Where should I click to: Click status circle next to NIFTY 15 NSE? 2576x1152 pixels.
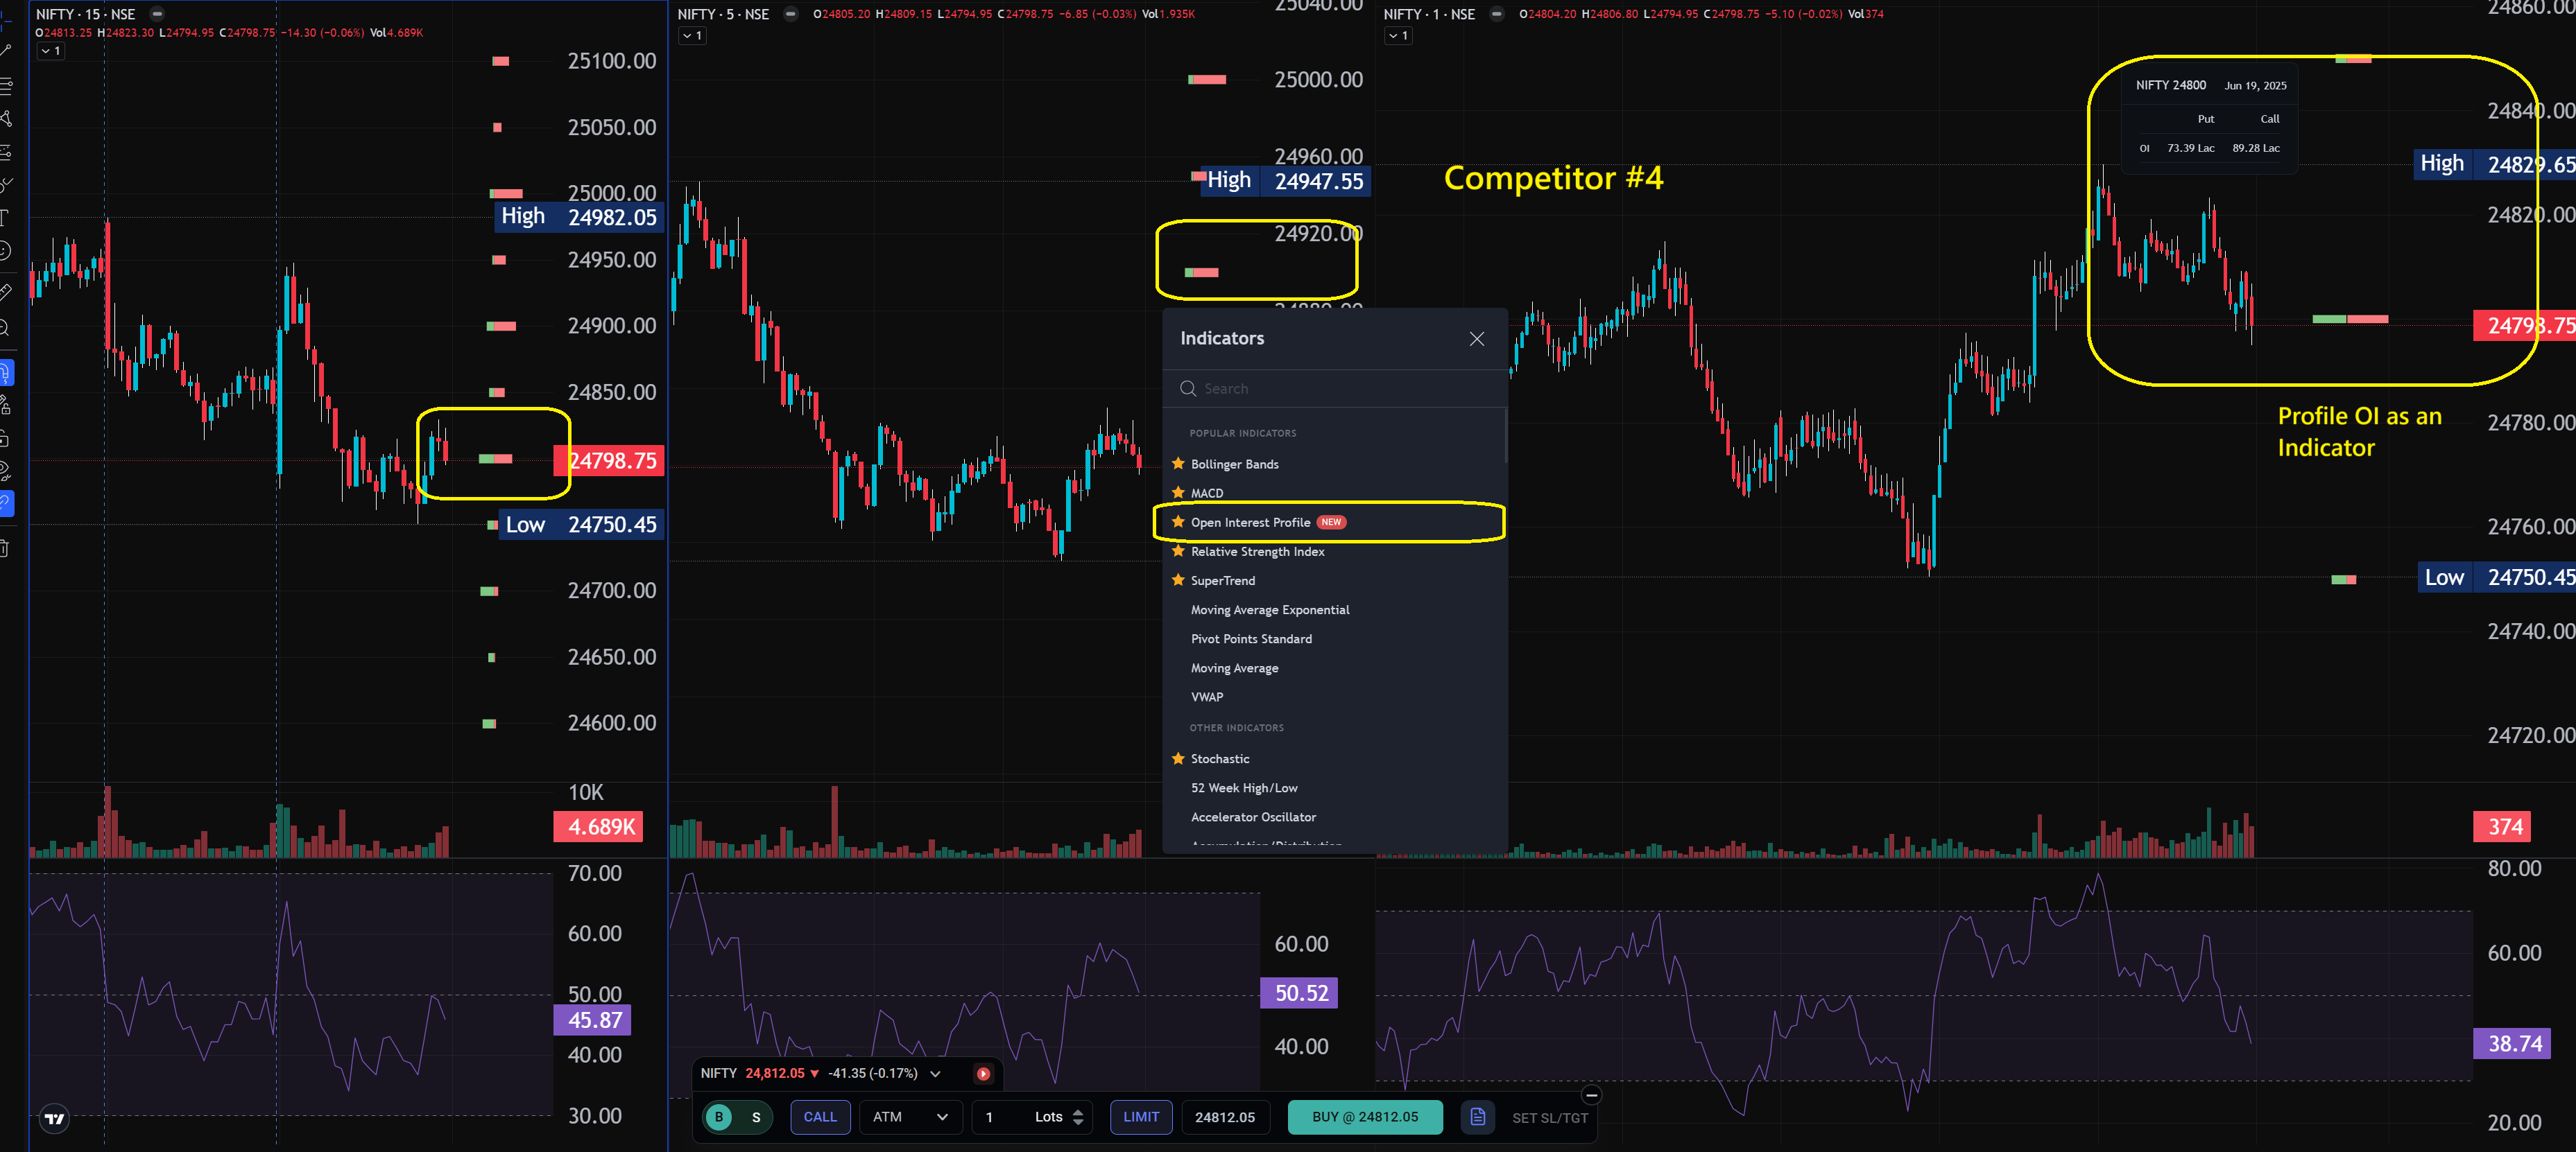157,14
